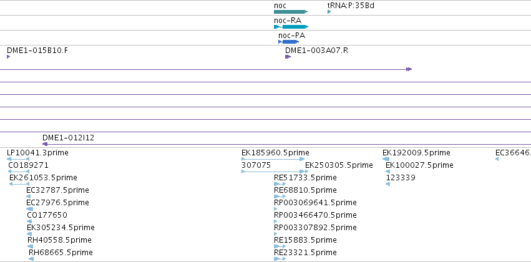Viewport: 531px width, 262px height.
Task: Select the EC36646 arrow at right edge
Action: pos(497,158)
